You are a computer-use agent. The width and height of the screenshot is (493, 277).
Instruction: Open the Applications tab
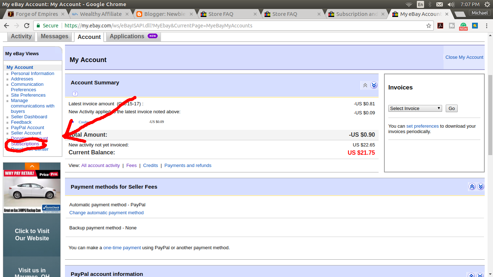point(127,36)
